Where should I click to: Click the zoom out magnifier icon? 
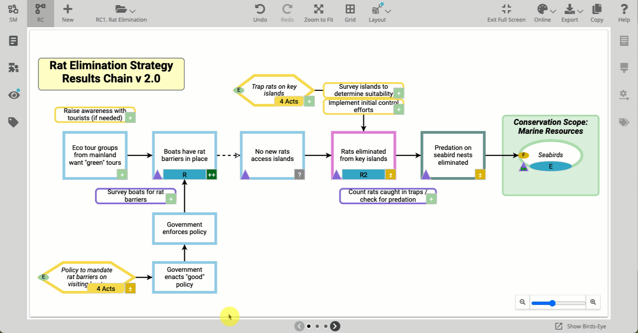point(522,302)
